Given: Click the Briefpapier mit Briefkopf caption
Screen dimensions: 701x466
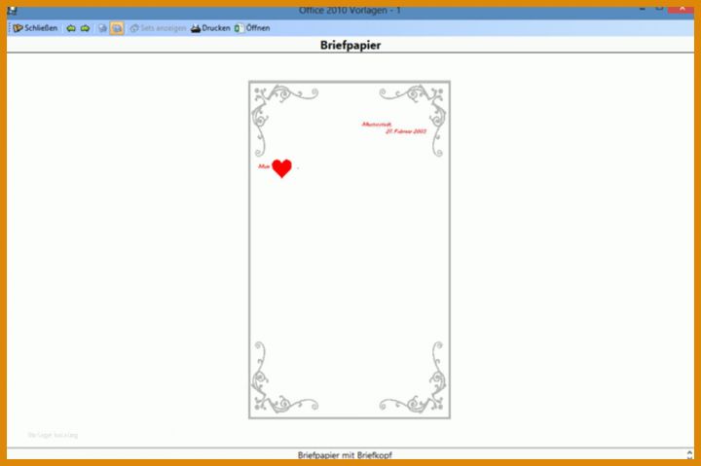Looking at the screenshot, I should (x=345, y=455).
